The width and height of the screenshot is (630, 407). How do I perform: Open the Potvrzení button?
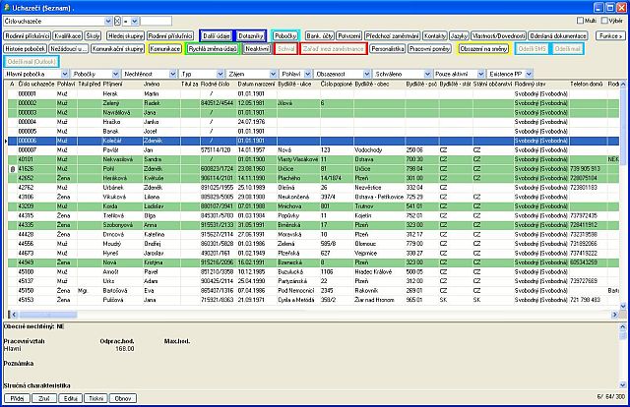click(x=348, y=36)
